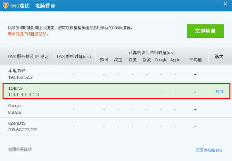Click the 淘宝 column header
This screenshot has width=232, height=161.
[x=118, y=60]
